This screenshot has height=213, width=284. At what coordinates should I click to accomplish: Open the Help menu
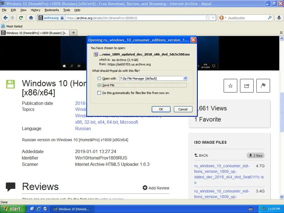[x=77, y=10]
